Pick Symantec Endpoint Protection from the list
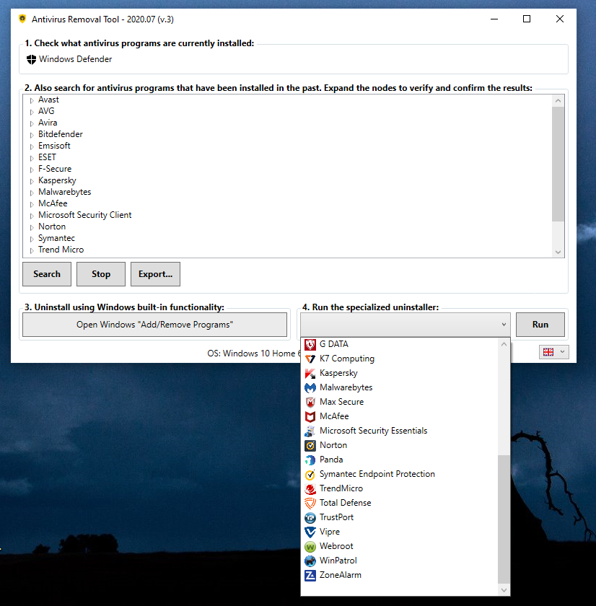The image size is (596, 606). [x=400, y=474]
